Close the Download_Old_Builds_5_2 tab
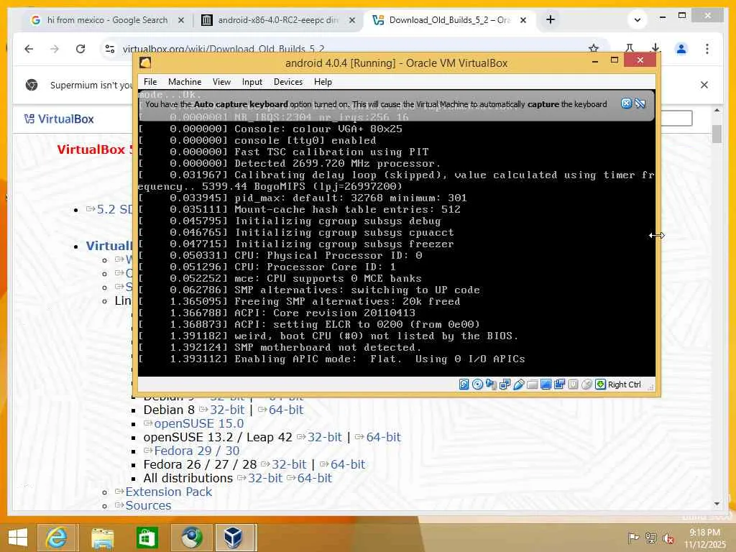The image size is (736, 552). (523, 20)
